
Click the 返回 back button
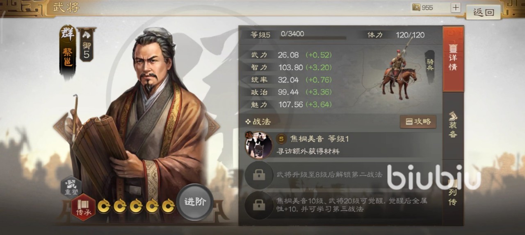484,12
